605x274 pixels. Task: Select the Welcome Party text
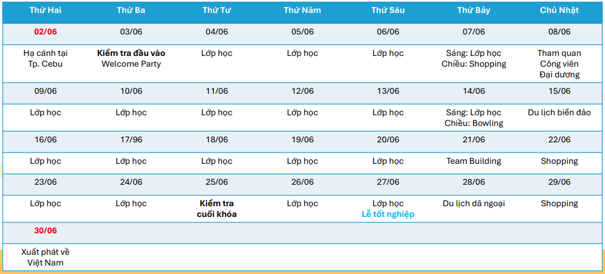click(x=131, y=64)
